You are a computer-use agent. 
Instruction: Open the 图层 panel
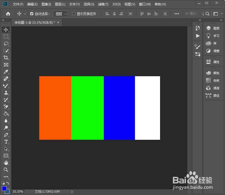point(213,28)
